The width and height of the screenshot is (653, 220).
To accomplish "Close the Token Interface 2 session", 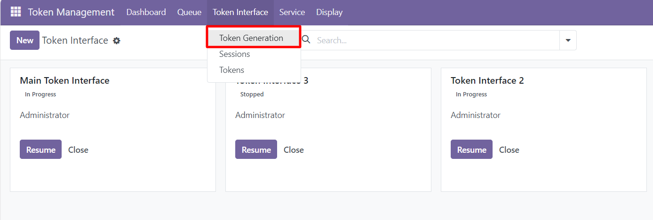I will click(509, 150).
